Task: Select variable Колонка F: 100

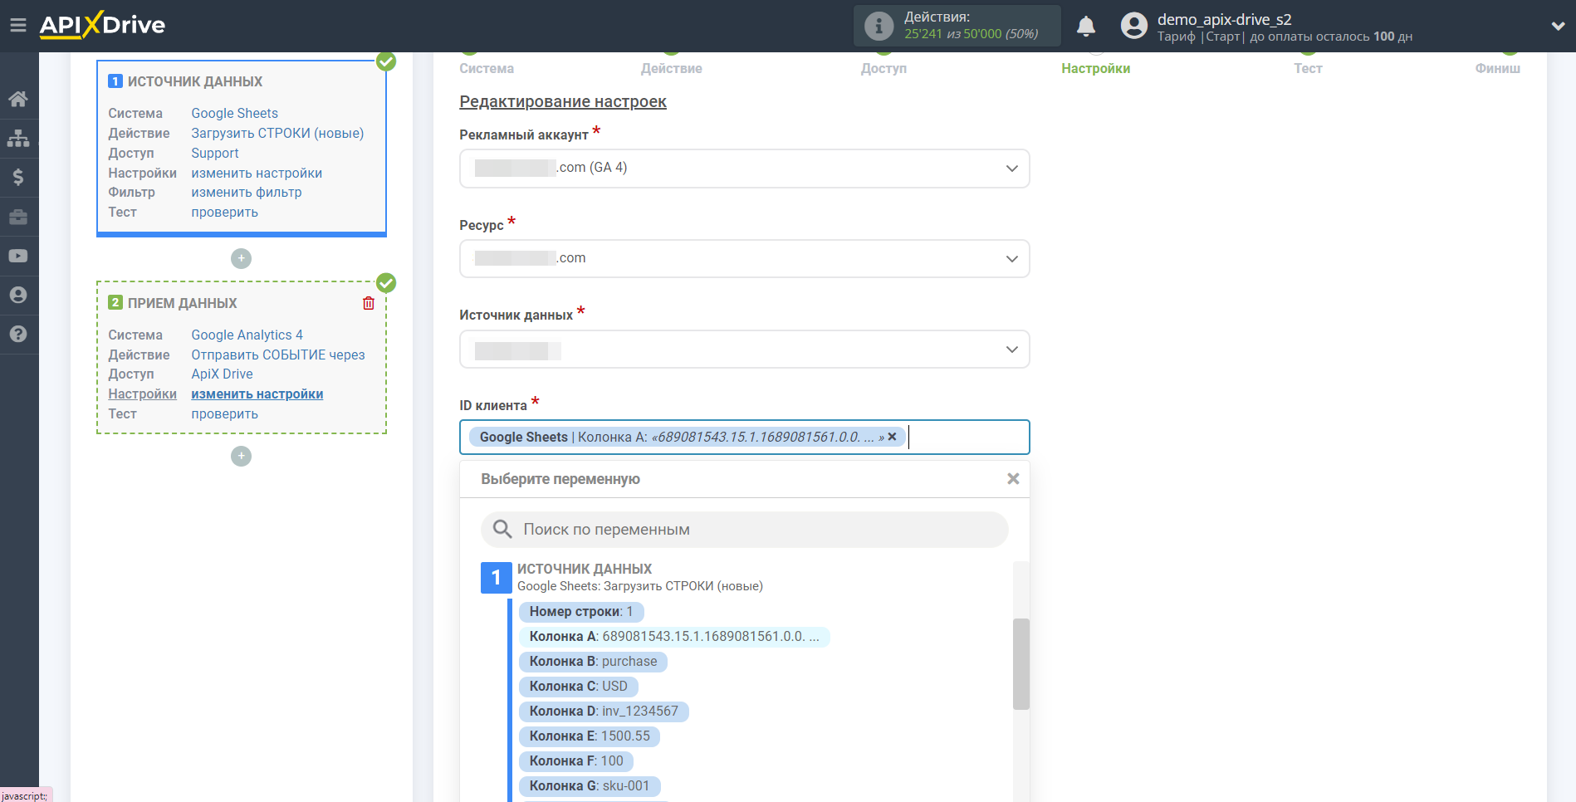Action: tap(576, 761)
